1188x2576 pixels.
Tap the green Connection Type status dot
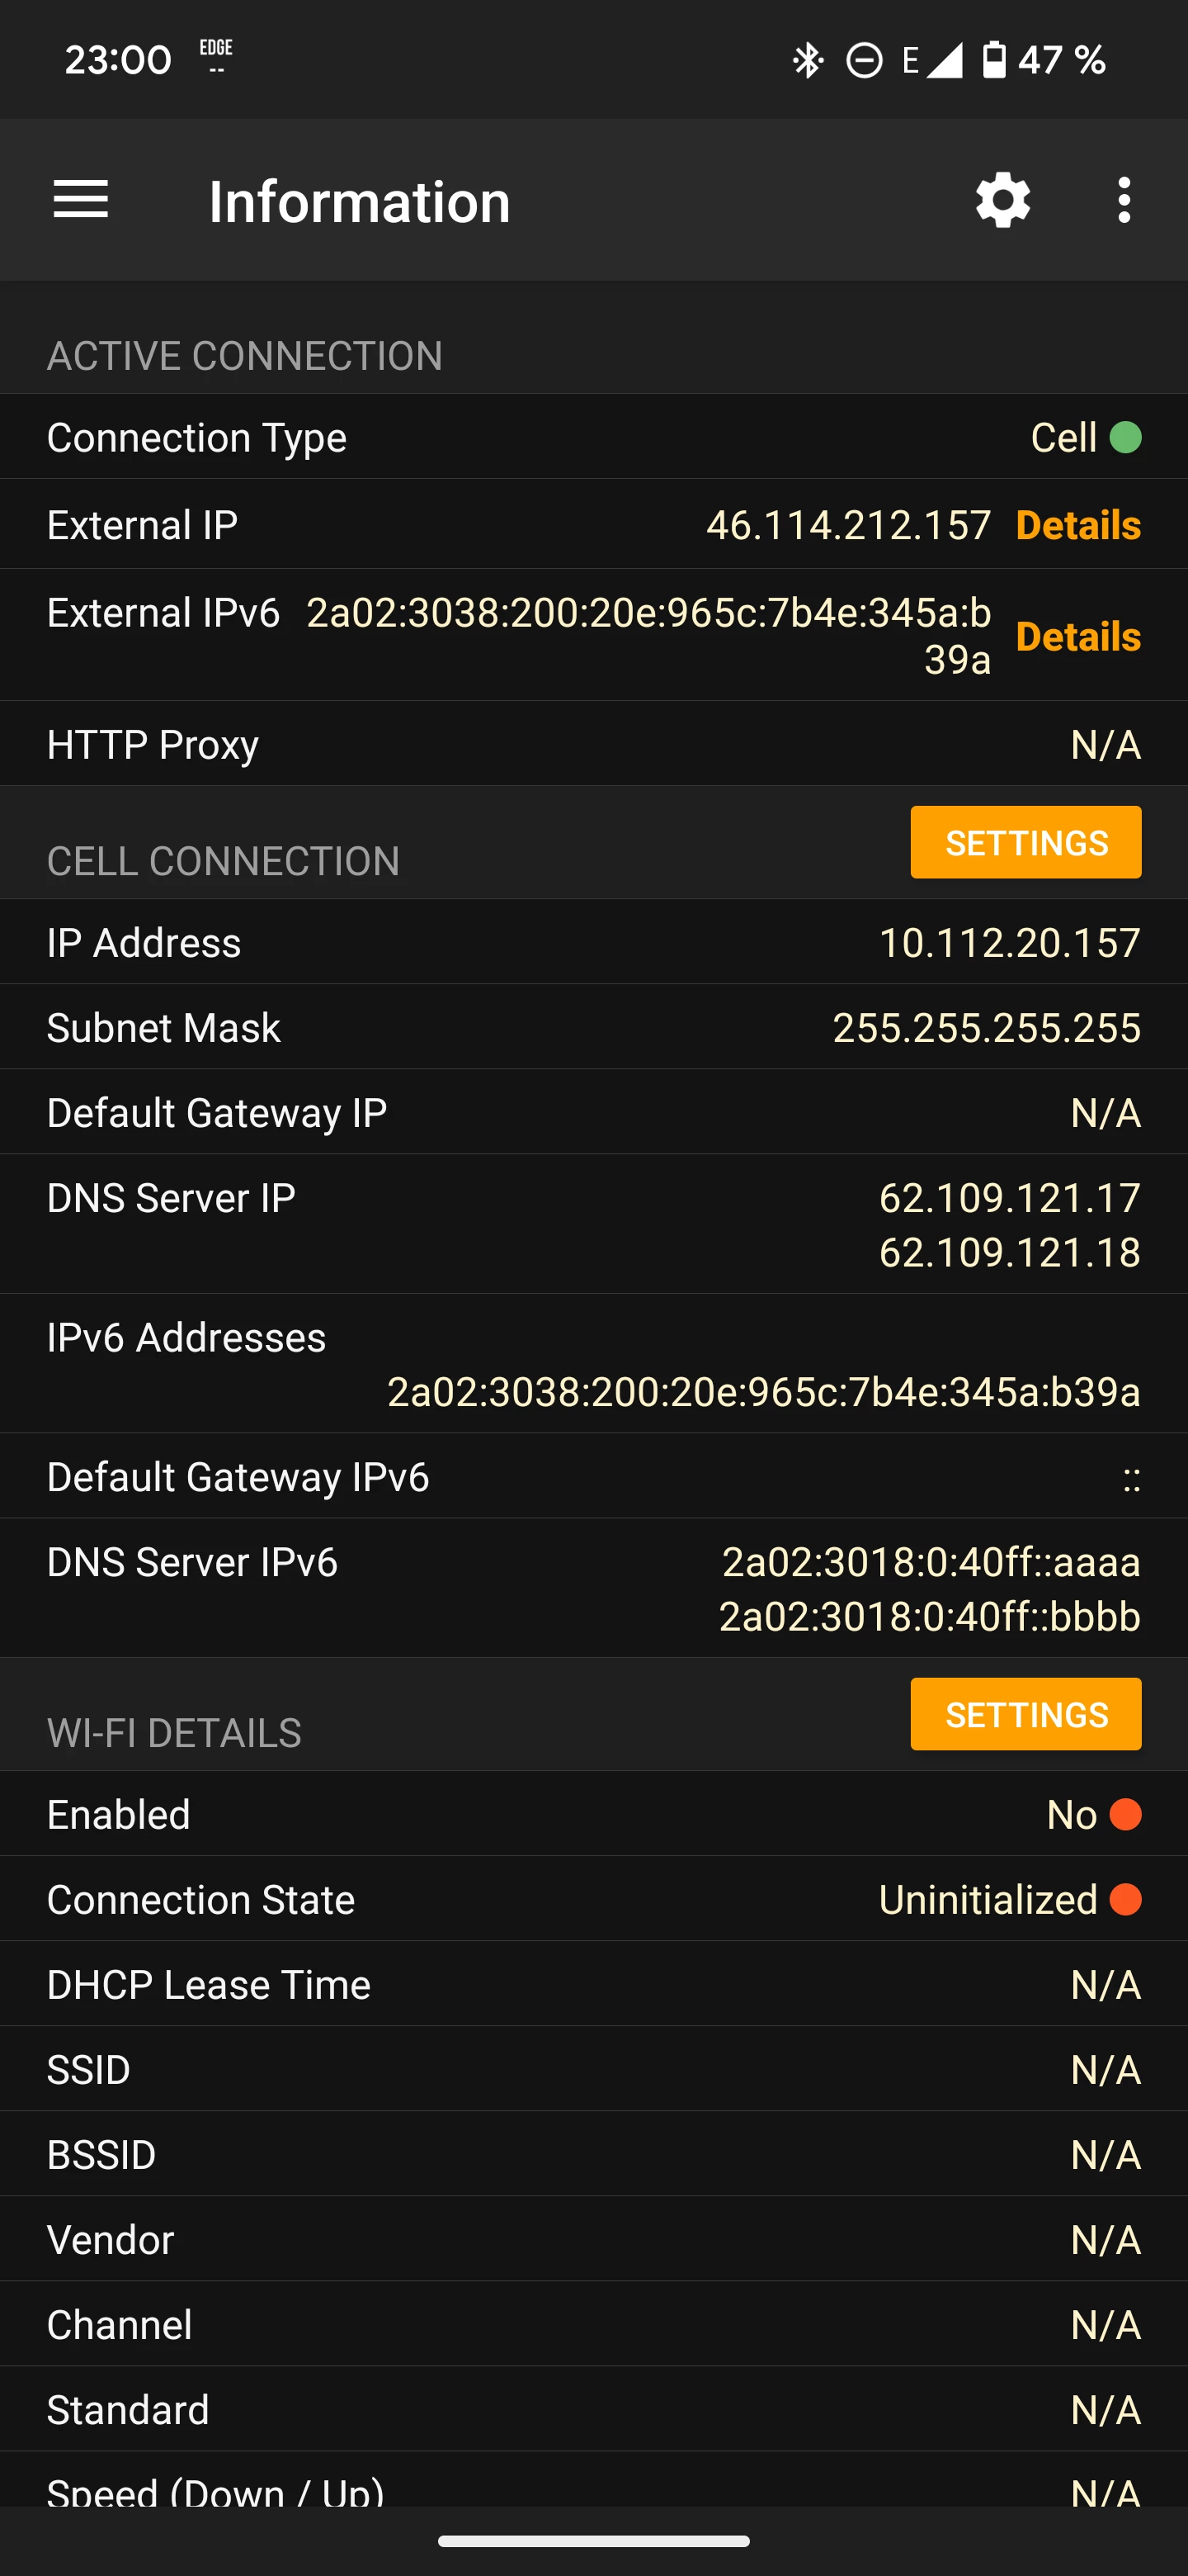point(1125,437)
